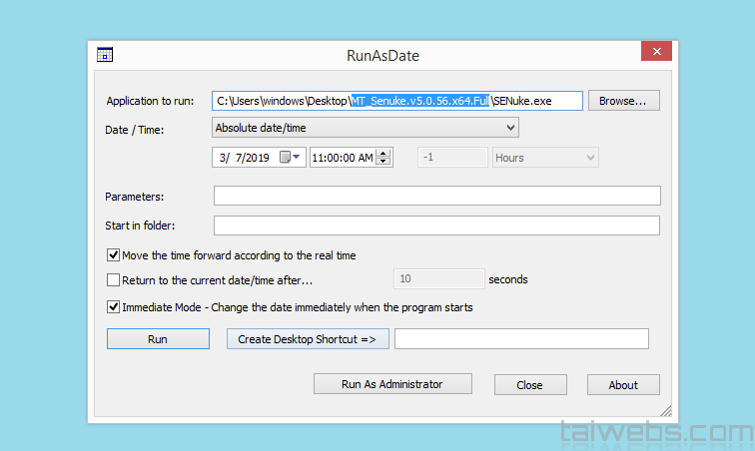Focus the Parameters text field
755x451 pixels.
[436, 196]
